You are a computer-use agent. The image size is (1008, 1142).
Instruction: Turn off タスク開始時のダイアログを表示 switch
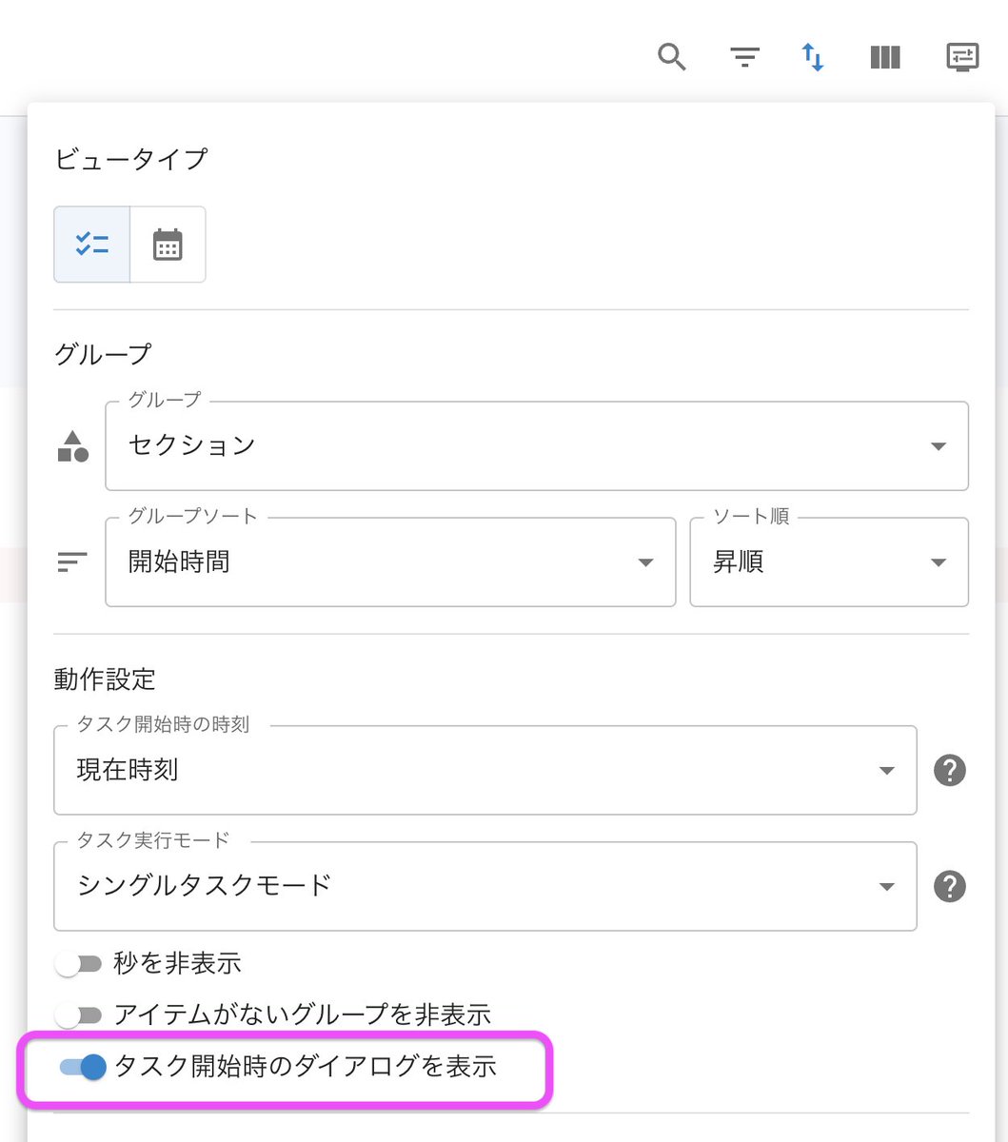pyautogui.click(x=82, y=1067)
